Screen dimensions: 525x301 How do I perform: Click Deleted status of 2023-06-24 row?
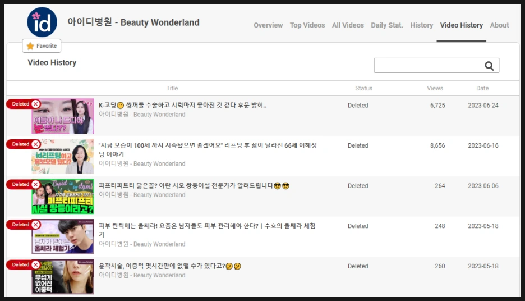[358, 105]
